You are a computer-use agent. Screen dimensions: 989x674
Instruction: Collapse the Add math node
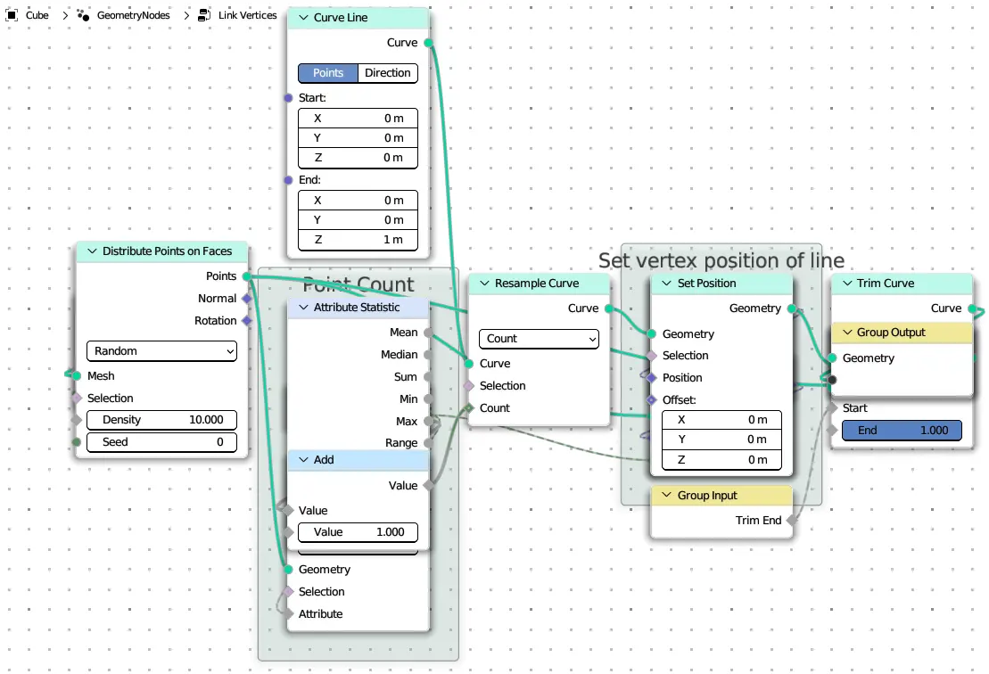point(303,460)
